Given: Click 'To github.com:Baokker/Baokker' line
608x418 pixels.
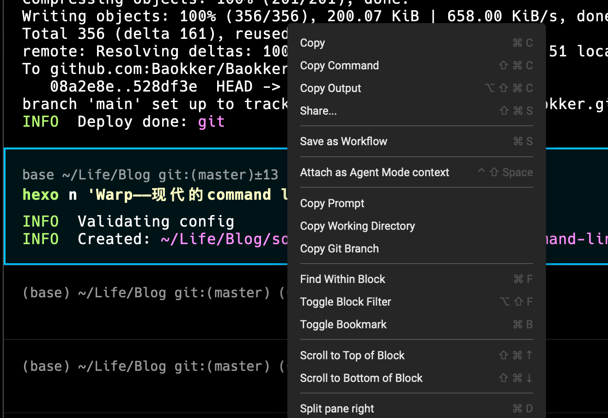Looking at the screenshot, I should (x=155, y=69).
